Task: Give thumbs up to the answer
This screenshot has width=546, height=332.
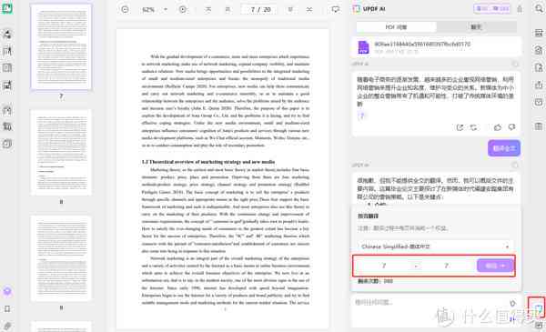Action: (498, 127)
